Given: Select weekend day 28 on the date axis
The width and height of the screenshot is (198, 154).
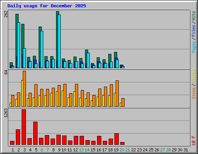Looking at the screenshot, I should pos(168,150).
